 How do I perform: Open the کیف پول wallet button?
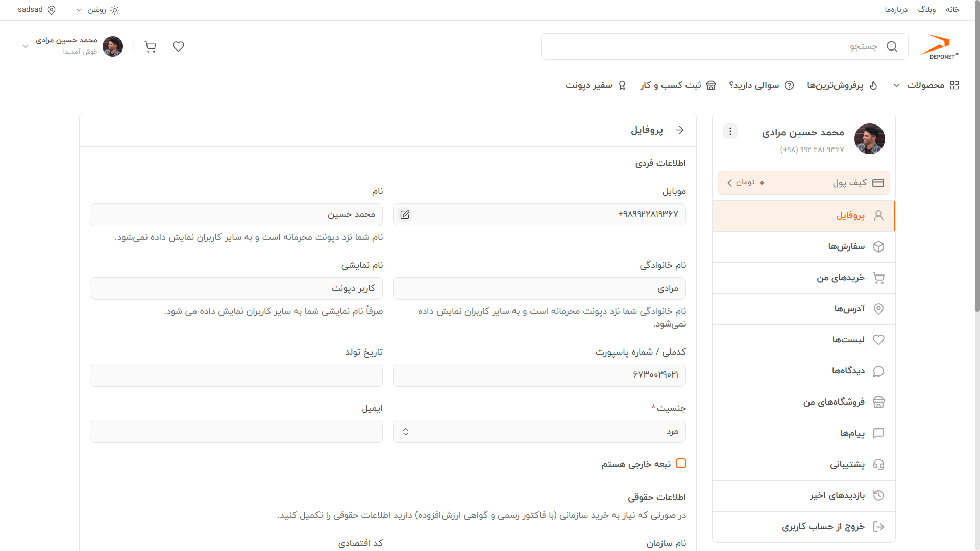[x=804, y=183]
